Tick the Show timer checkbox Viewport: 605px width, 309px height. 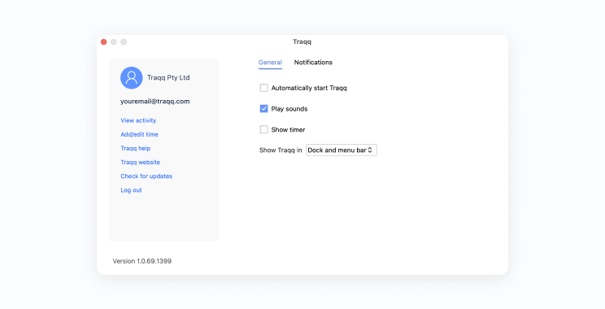point(264,129)
